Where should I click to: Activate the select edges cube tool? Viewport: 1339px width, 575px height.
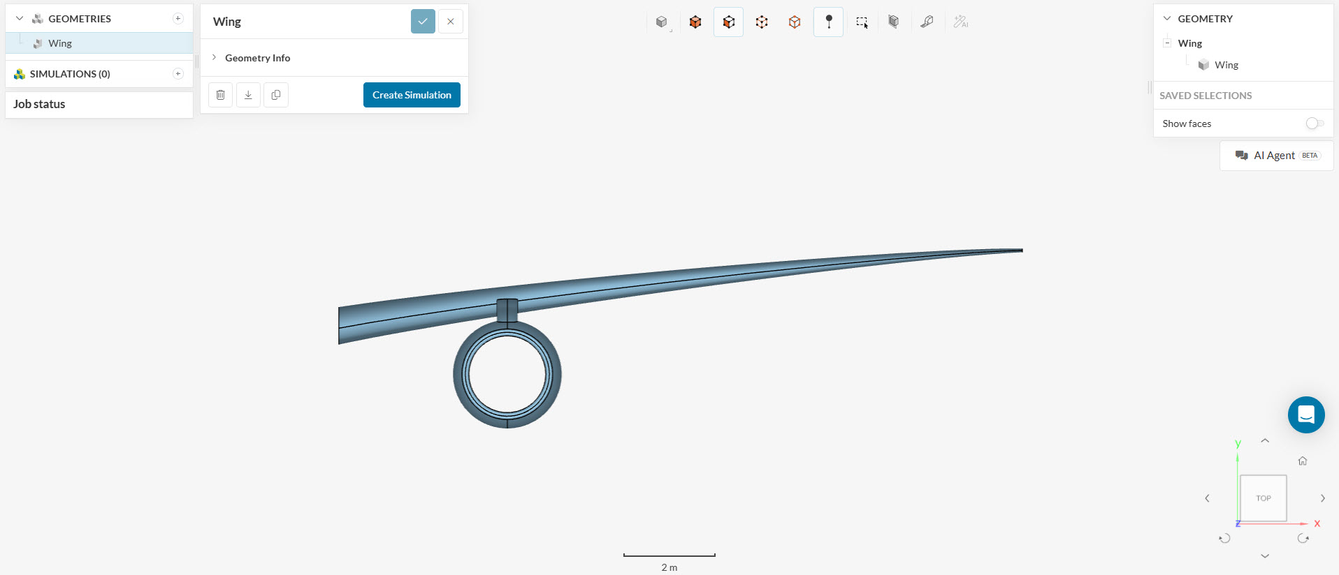click(762, 22)
